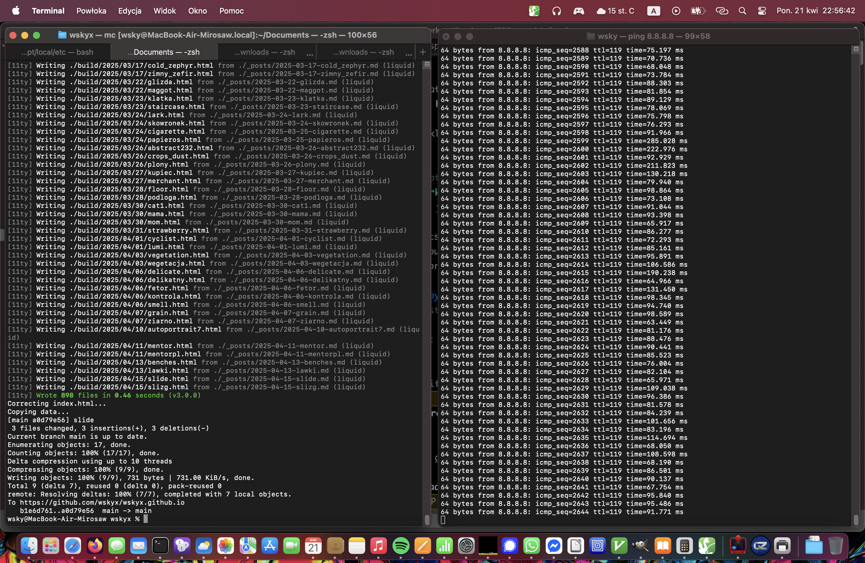
Task: Launch Firefox from the Dock
Action: click(95, 546)
